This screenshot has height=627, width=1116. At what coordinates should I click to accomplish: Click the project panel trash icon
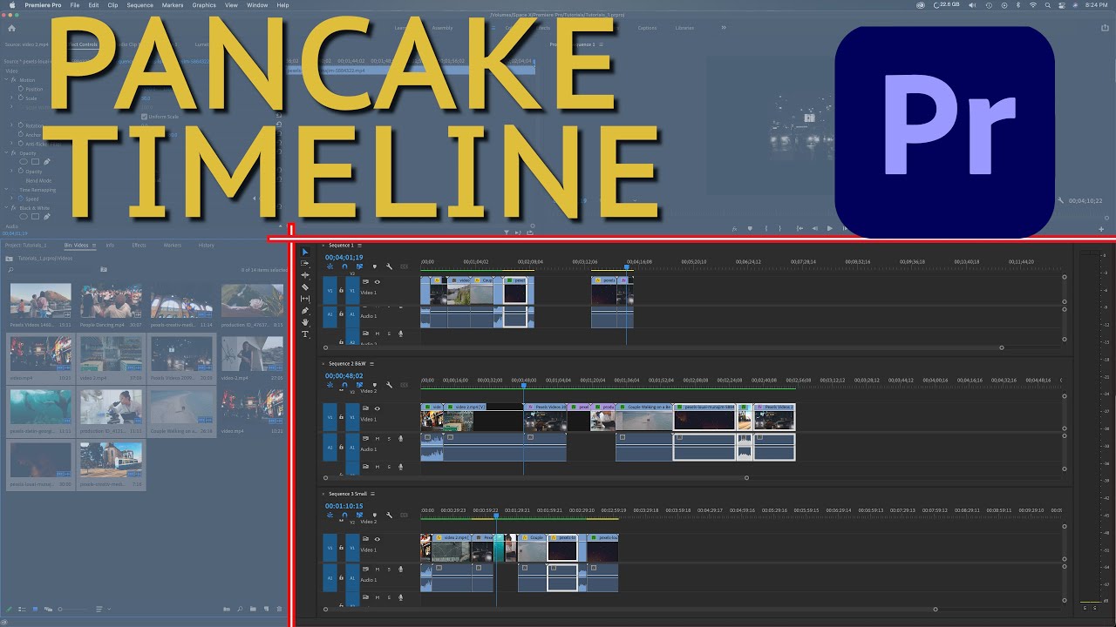[x=278, y=609]
